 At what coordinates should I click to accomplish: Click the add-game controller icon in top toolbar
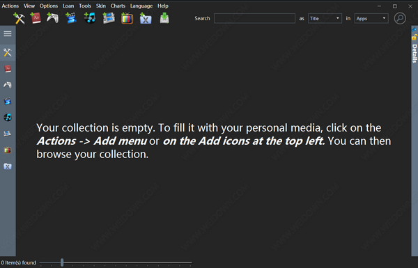coord(52,18)
